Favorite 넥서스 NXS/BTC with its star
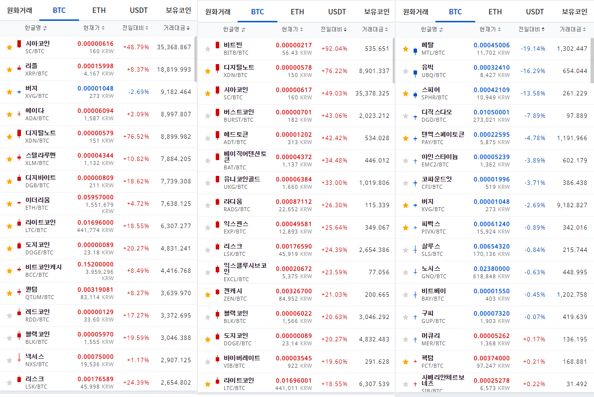This screenshot has height=397, width=594. tap(8, 359)
